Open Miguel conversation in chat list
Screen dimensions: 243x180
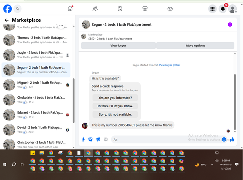[x=36, y=85]
